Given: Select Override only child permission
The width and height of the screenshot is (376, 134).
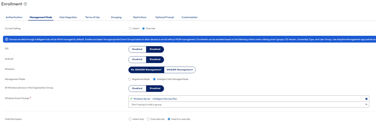Looking at the screenshot, I should point(148,119).
